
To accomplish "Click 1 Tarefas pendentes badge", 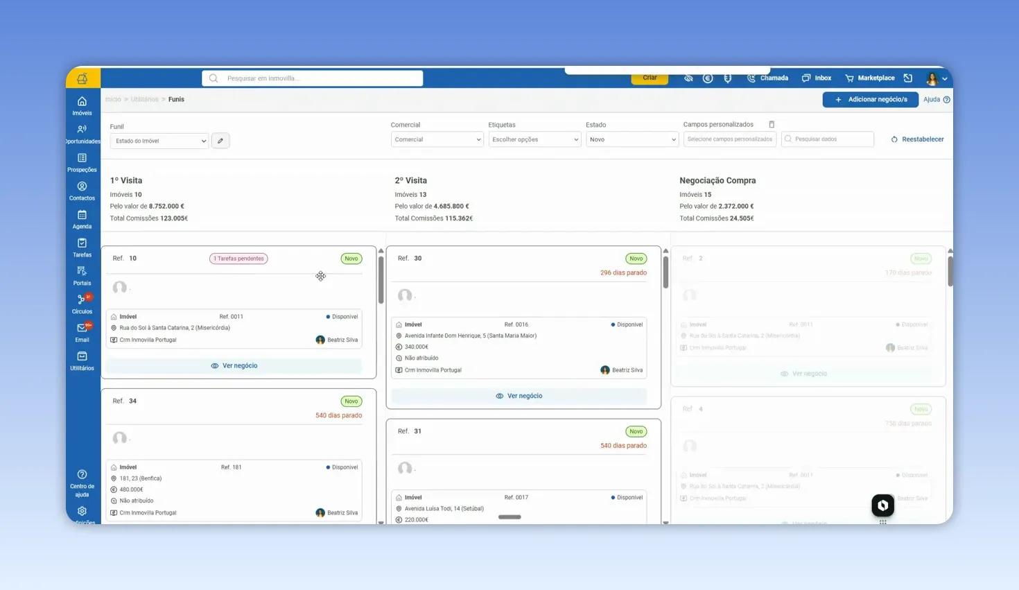I will point(238,259).
